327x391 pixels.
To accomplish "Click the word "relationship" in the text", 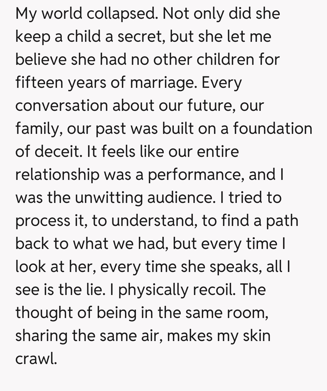I will tap(57, 175).
